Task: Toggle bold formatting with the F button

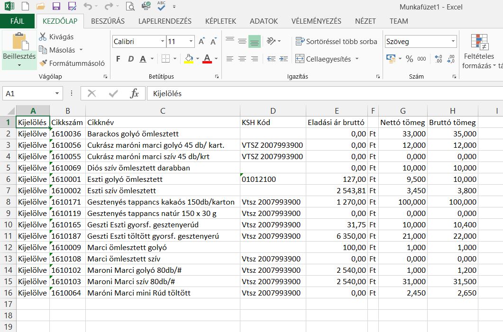Action: (x=118, y=59)
